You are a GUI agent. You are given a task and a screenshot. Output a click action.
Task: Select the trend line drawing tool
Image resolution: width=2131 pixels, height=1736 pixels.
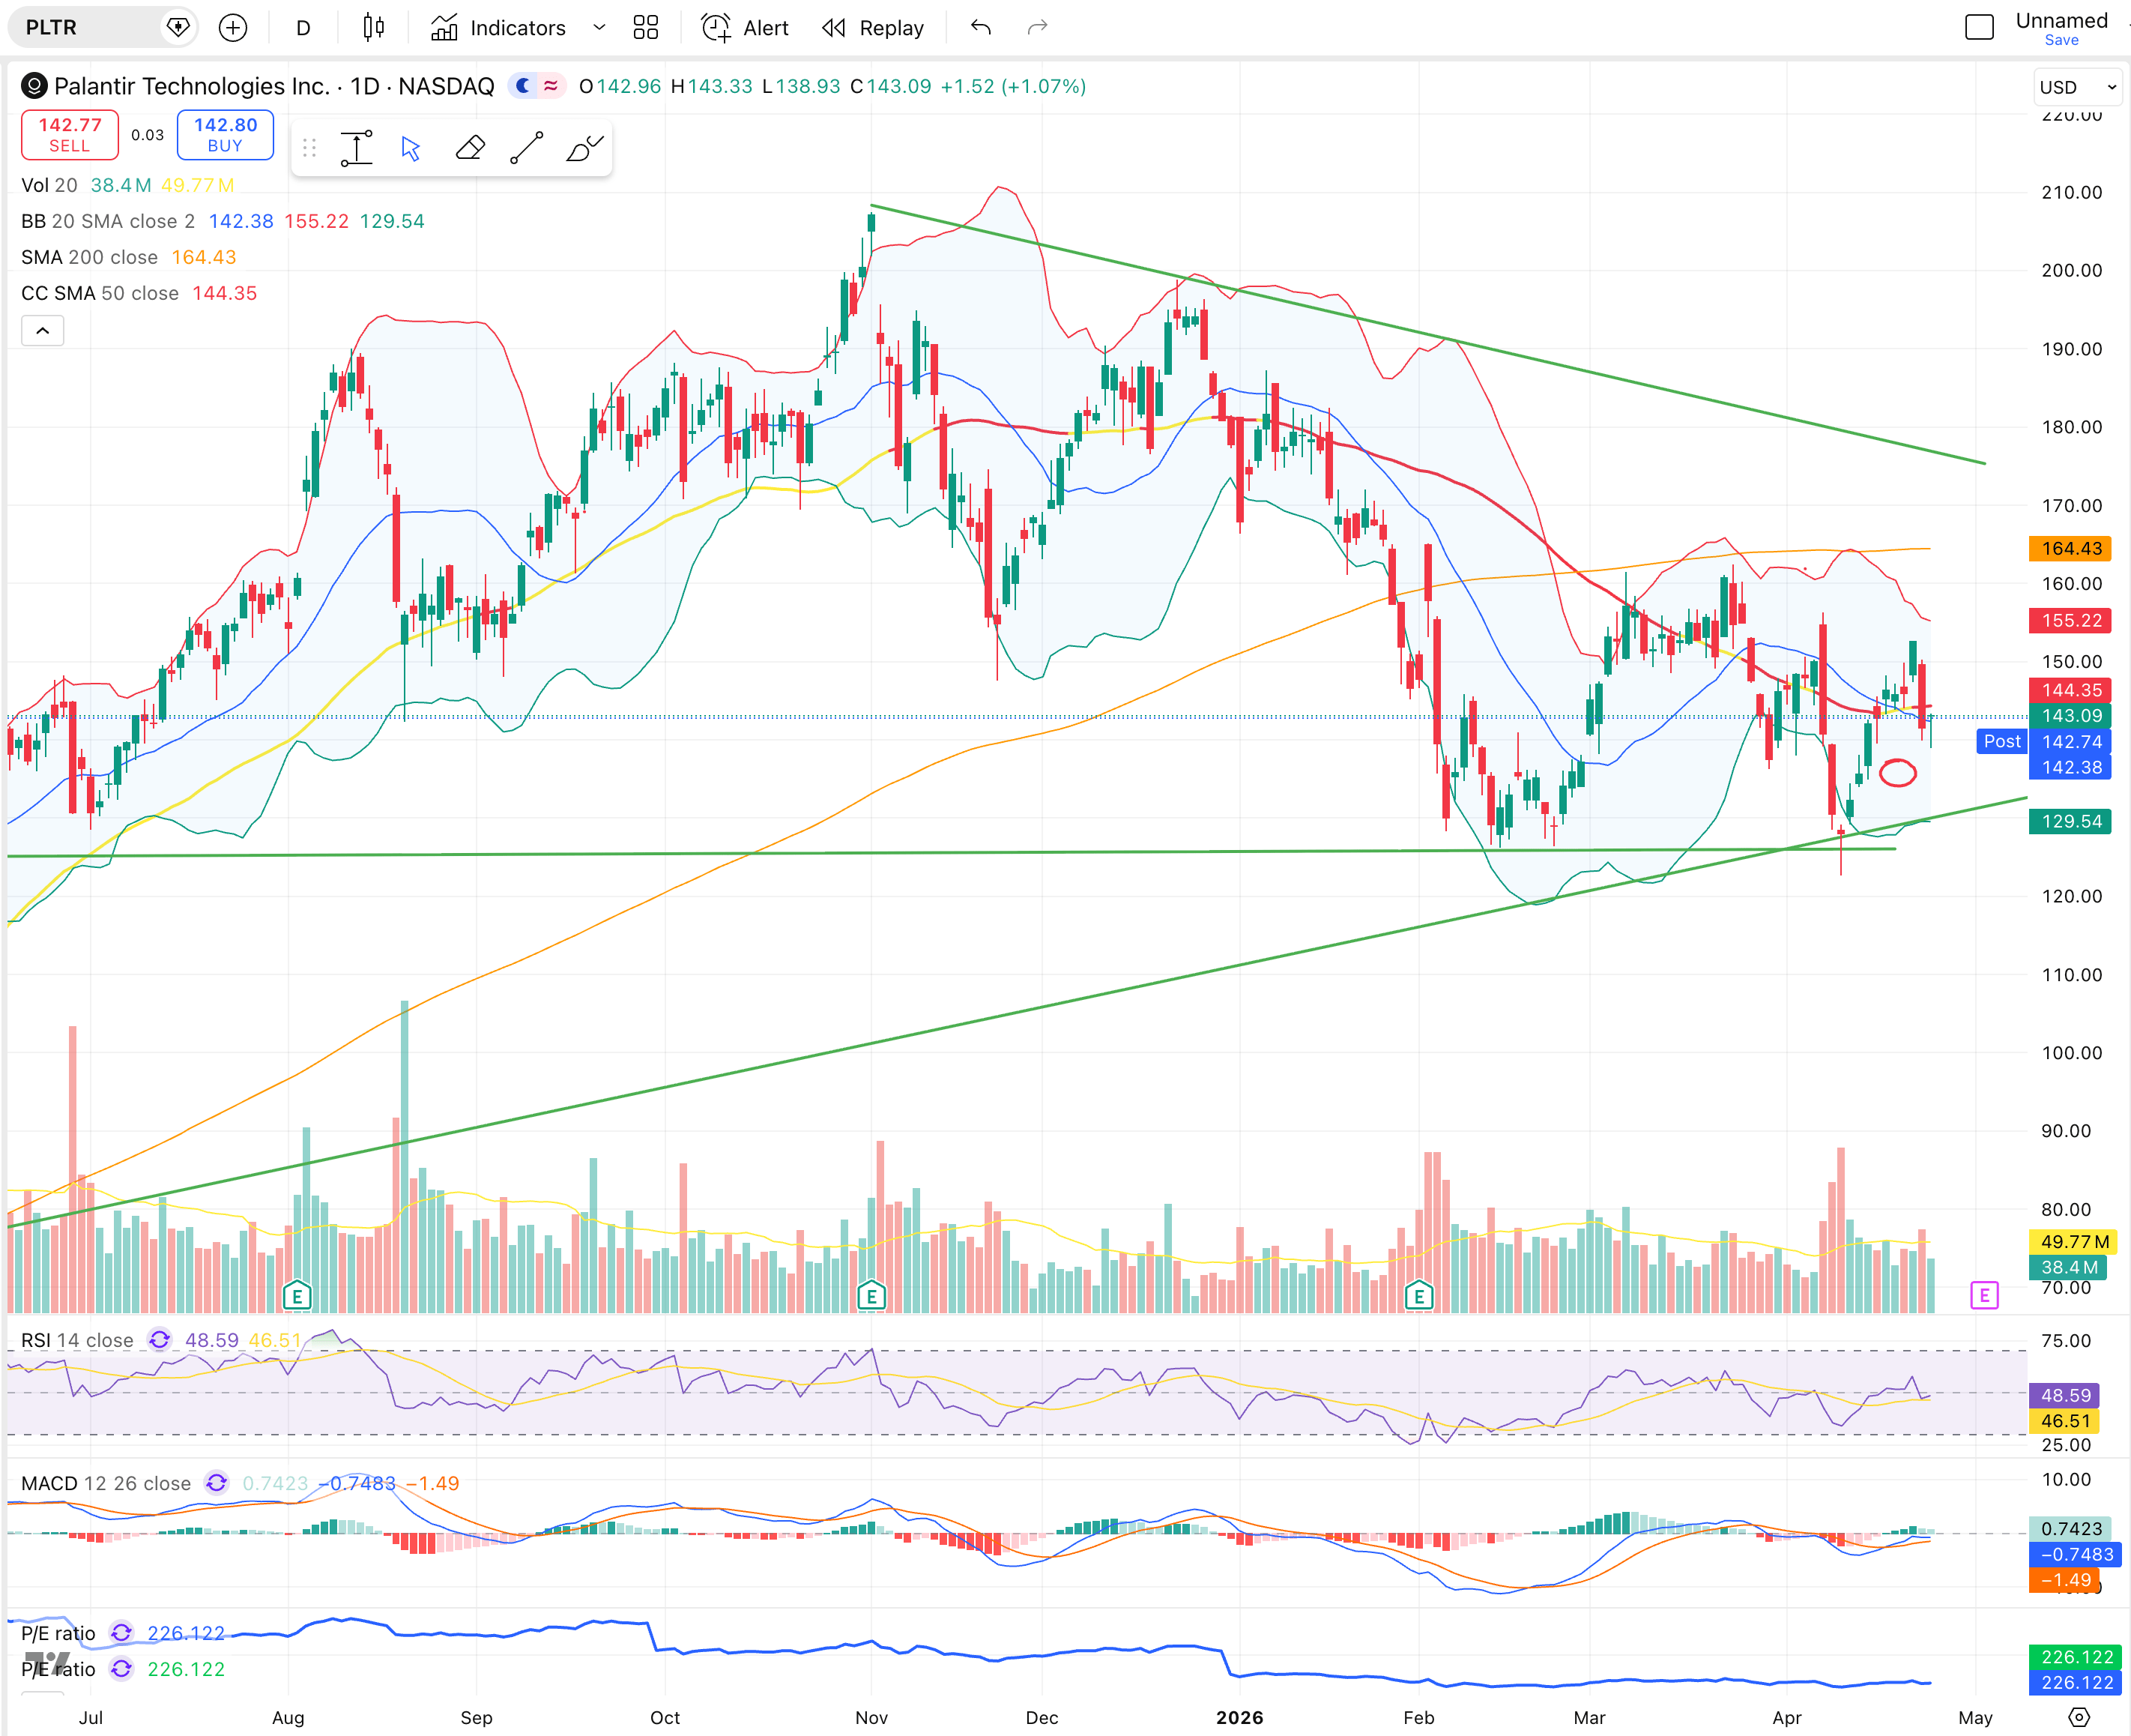[527, 149]
